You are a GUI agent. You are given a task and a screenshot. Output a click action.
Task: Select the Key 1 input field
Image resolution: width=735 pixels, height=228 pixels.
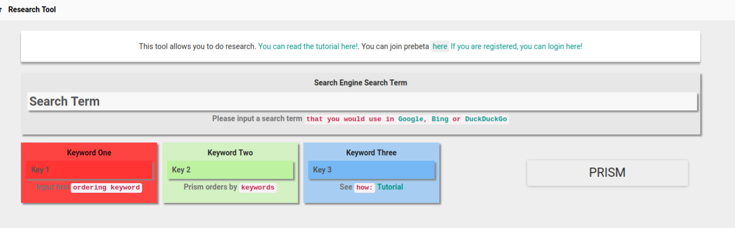pos(89,170)
